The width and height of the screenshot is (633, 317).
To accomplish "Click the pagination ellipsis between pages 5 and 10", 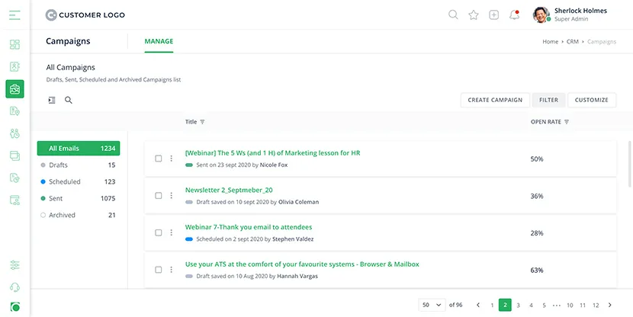I will (557, 306).
